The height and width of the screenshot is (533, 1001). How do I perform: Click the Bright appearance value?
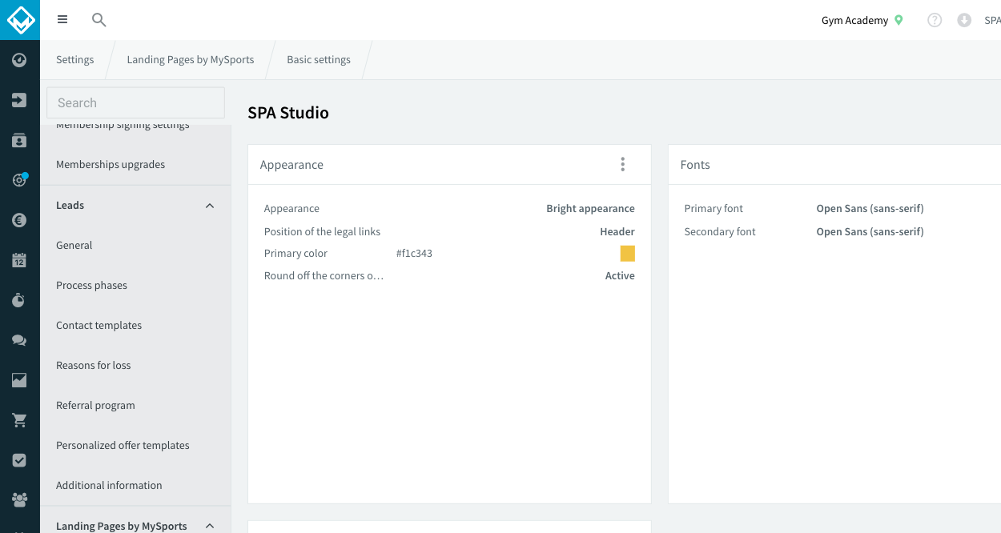[590, 209]
